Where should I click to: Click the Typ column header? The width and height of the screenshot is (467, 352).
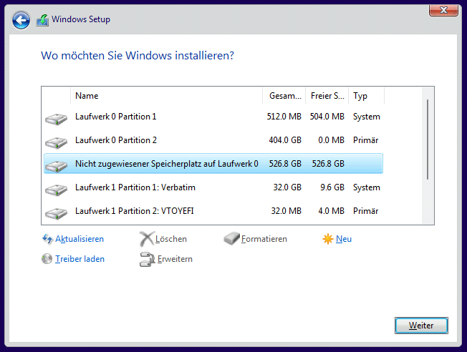pos(366,96)
